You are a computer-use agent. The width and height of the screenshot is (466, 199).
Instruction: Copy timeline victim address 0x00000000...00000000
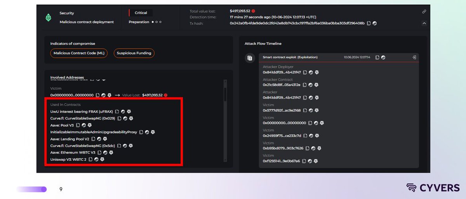point(310,123)
